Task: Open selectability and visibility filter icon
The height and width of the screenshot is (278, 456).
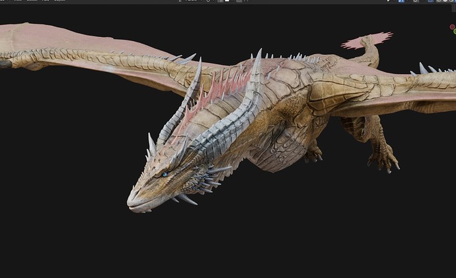Action: [389, 1]
